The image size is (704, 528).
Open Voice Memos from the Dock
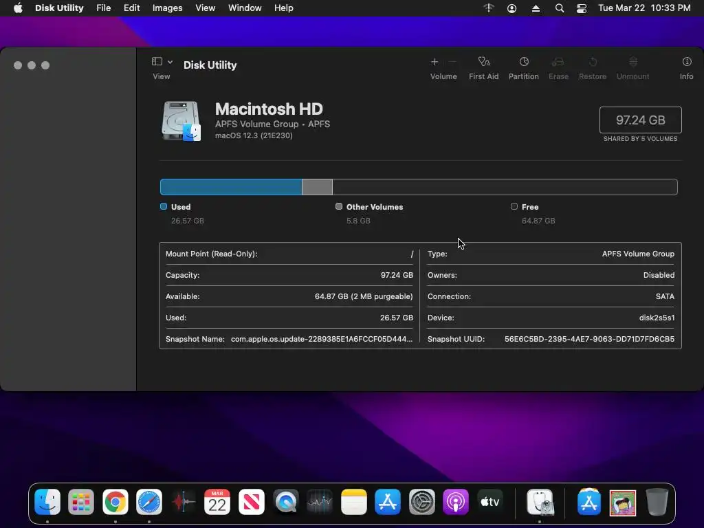183,501
